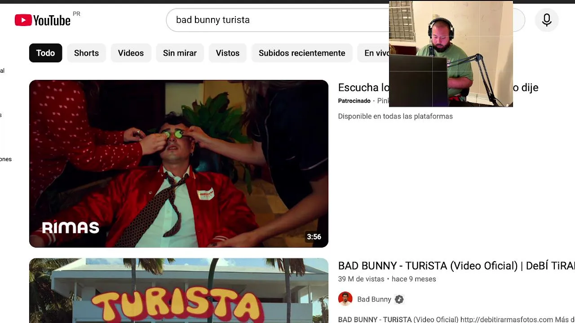Viewport: 575px width, 323px height.
Task: Click the Bad Bunny channel avatar
Action: (x=345, y=299)
